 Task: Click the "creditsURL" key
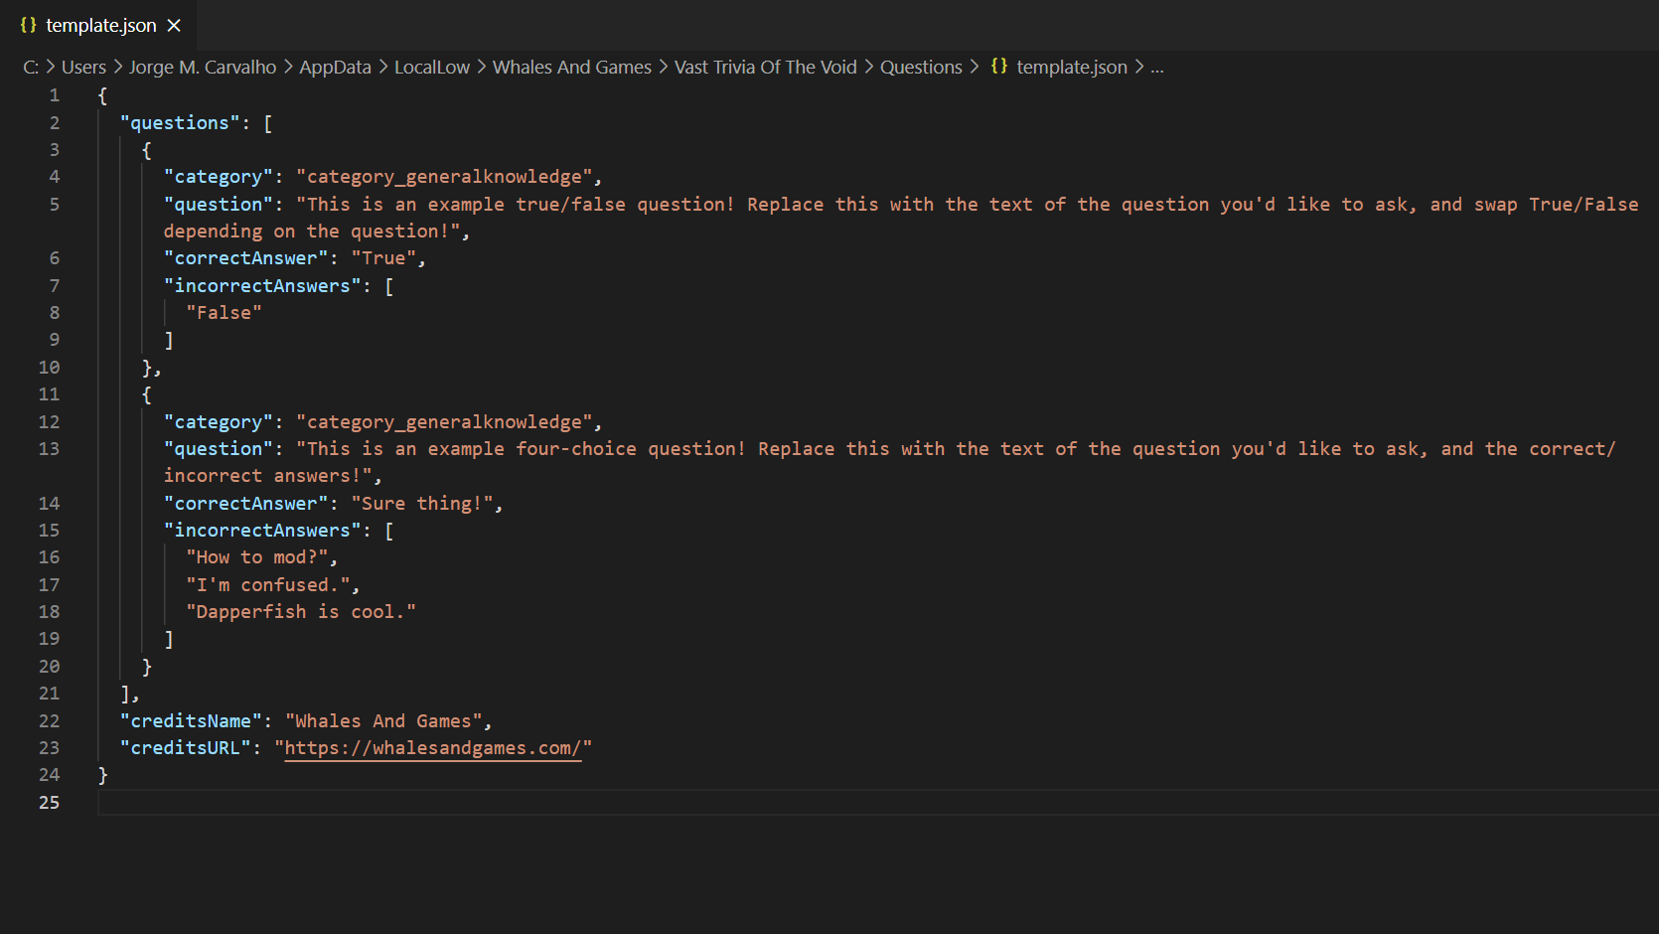(x=186, y=748)
